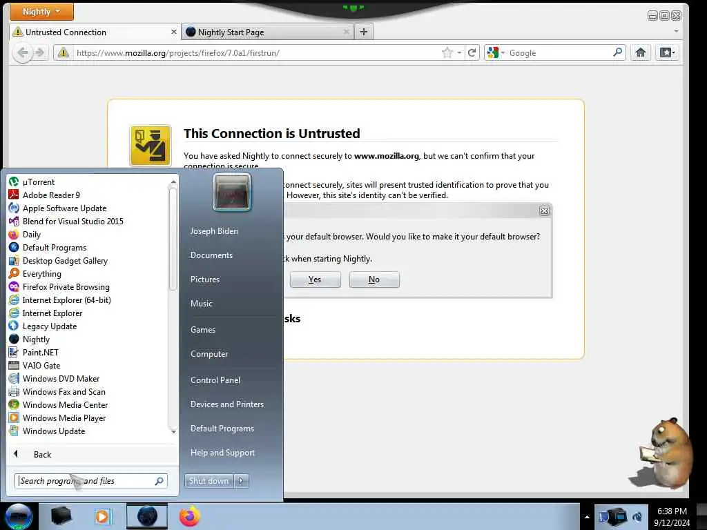707x530 pixels.
Task: Click the untrusted warning icon in URL bar
Action: 63,52
